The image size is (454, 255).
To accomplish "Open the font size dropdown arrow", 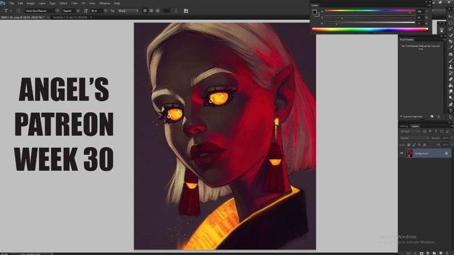I will click(x=106, y=11).
